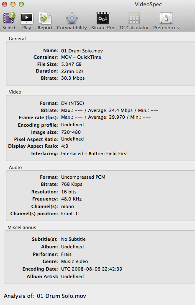Screen dimensions: 195x305
Task: Click the Interlaced Bottom Field First text
Action: (x=95, y=154)
